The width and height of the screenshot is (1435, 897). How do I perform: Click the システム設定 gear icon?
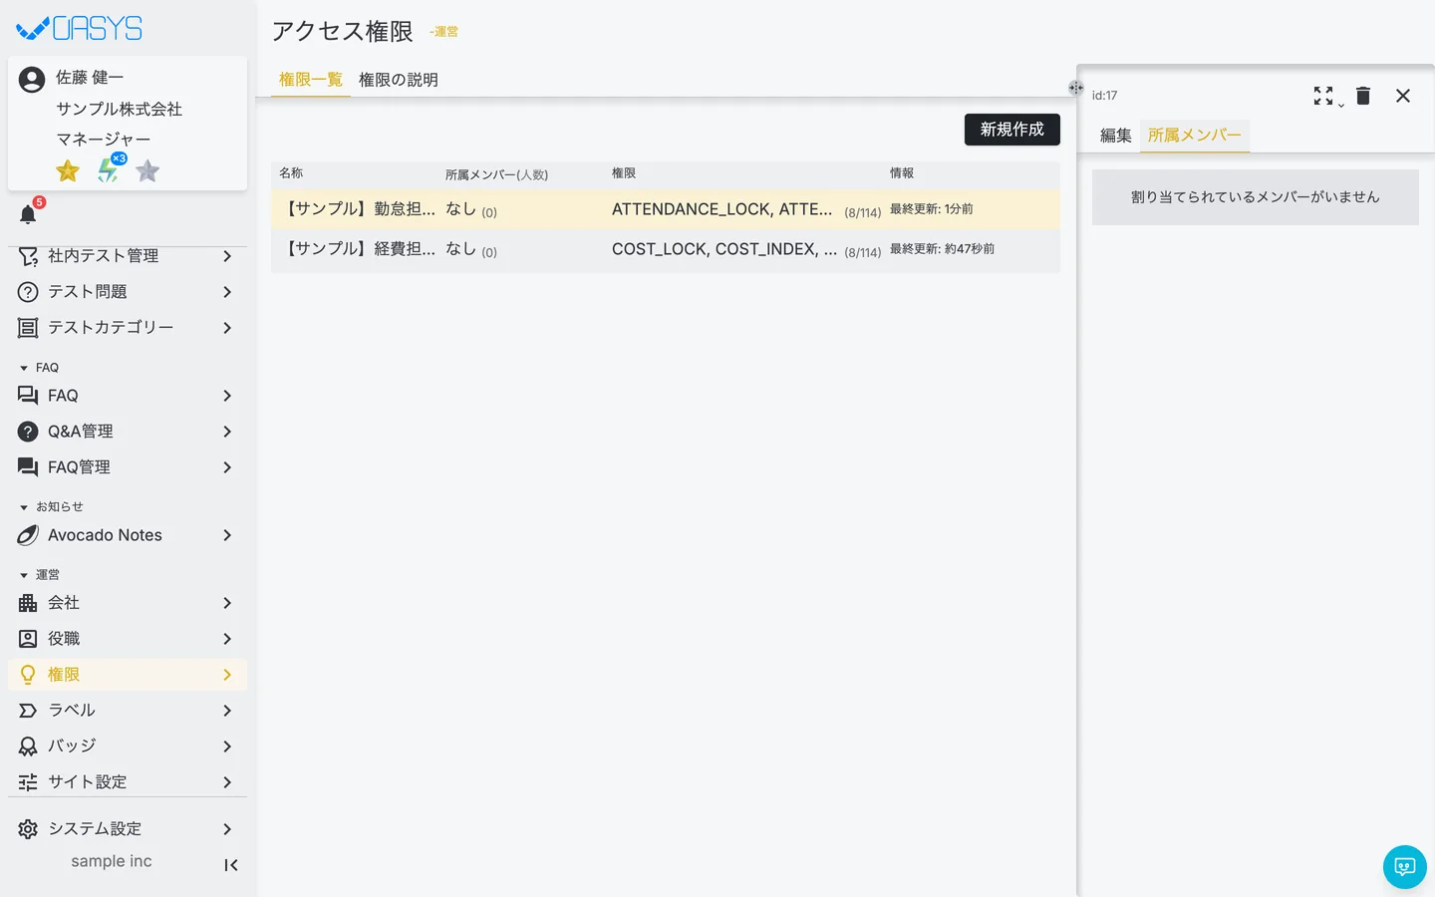pyautogui.click(x=28, y=829)
